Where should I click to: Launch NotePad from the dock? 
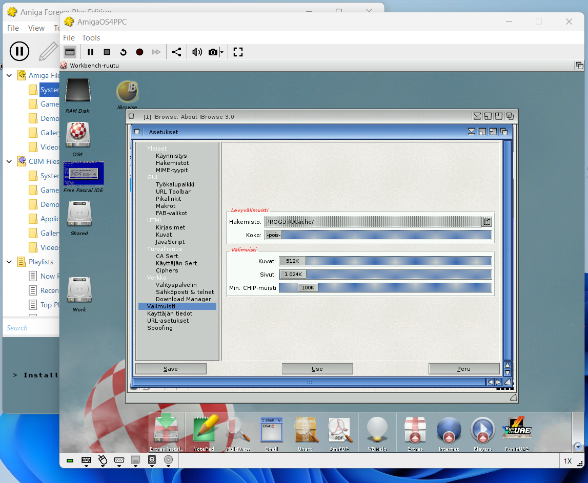(x=204, y=433)
